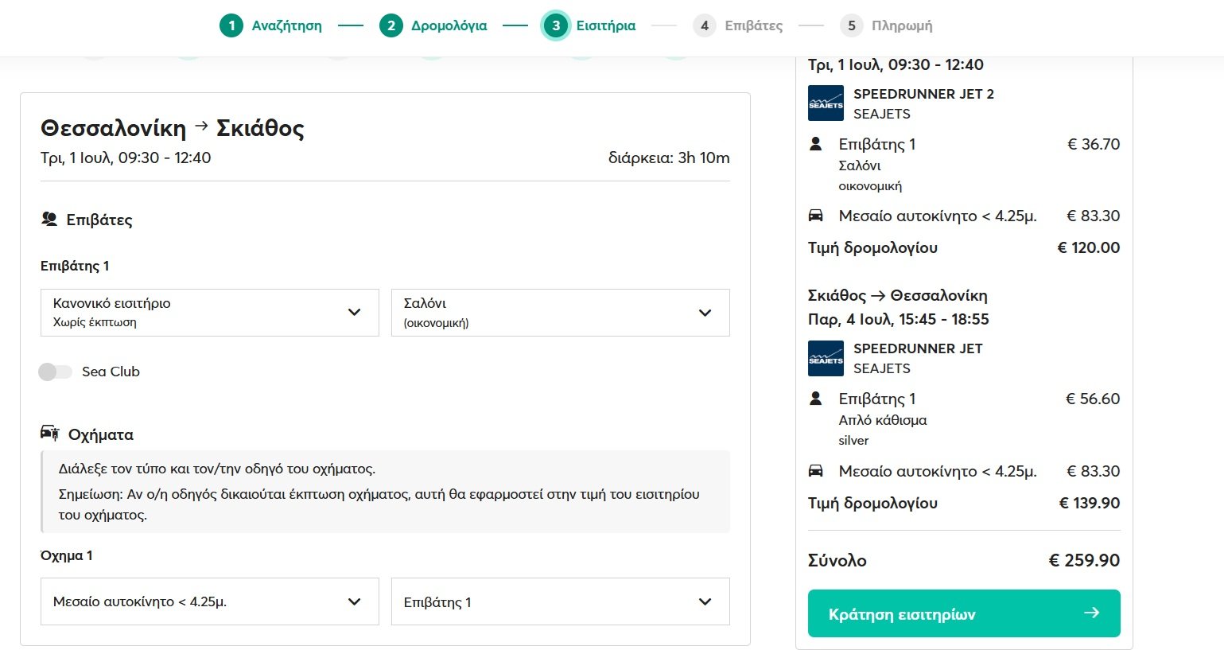The image size is (1224, 650).
Task: Open the Μεσαίο αυτοκίνητο vehicle type dropdown
Action: (x=209, y=601)
